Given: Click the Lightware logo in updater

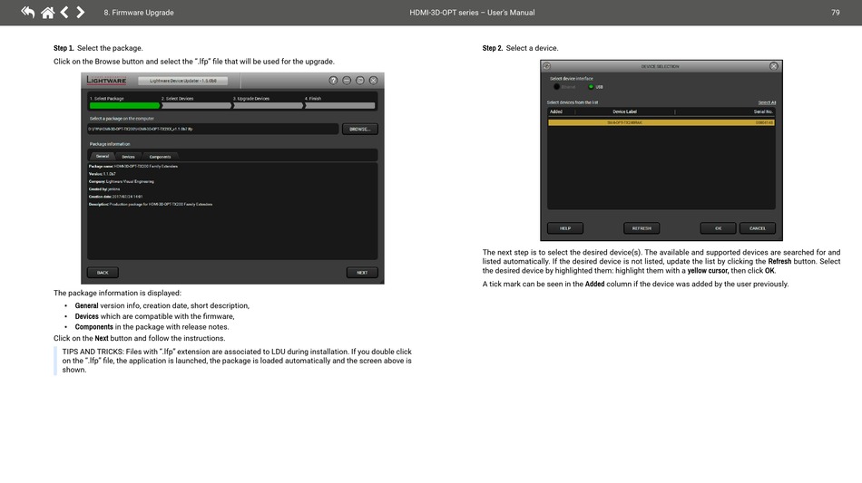Looking at the screenshot, I should [x=107, y=80].
